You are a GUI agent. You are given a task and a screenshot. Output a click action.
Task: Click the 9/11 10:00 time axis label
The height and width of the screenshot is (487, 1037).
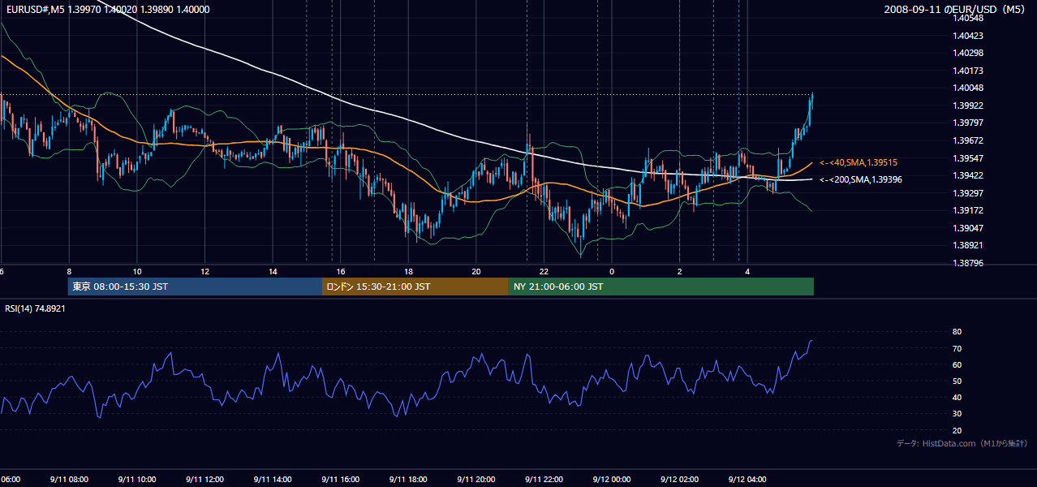[x=137, y=480]
